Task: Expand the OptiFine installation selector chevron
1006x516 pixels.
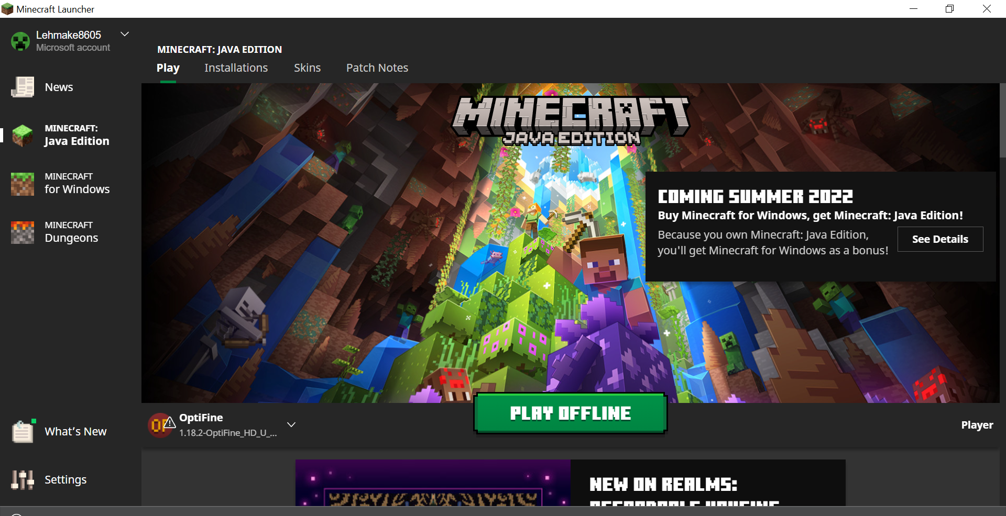Action: click(291, 424)
